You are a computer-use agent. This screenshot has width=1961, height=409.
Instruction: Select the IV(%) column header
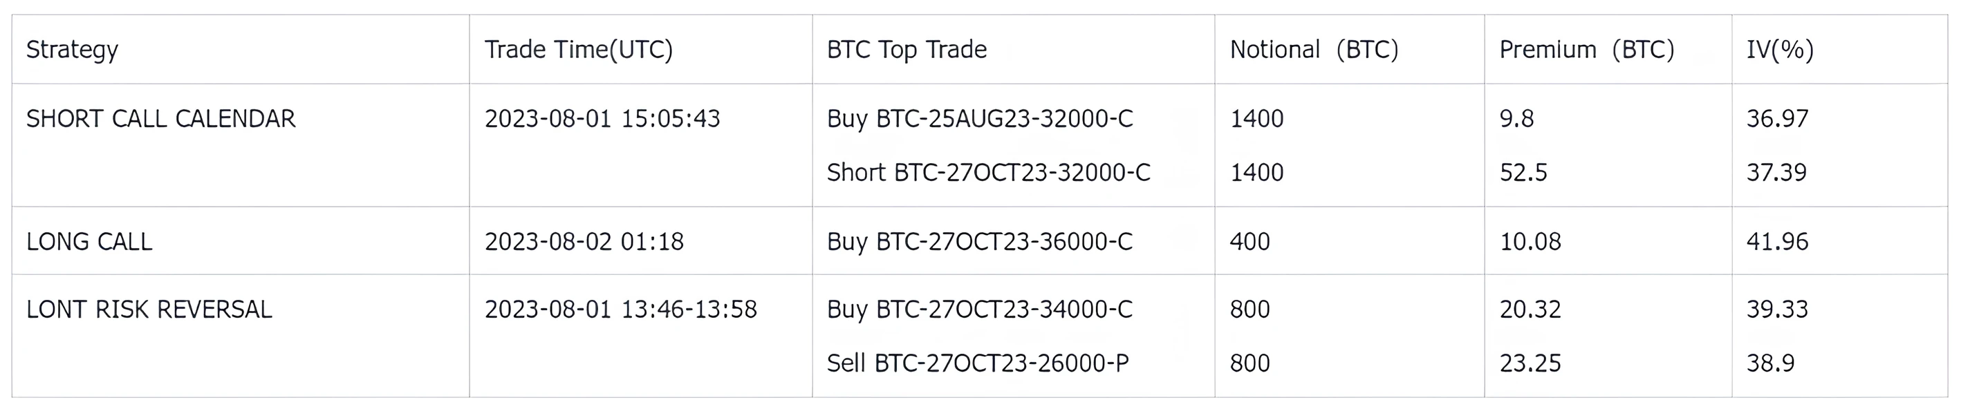[x=1780, y=50]
